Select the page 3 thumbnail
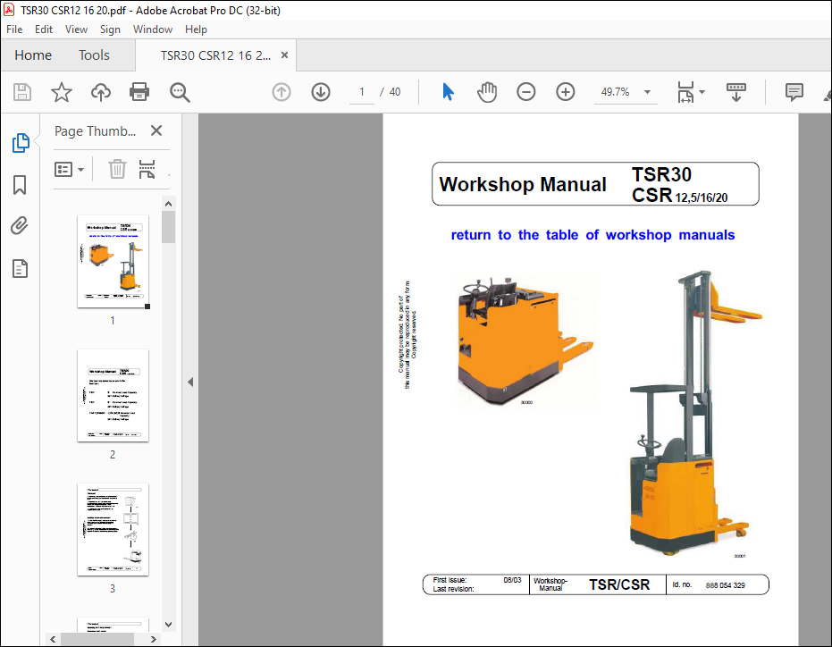This screenshot has width=832, height=647. tap(113, 530)
